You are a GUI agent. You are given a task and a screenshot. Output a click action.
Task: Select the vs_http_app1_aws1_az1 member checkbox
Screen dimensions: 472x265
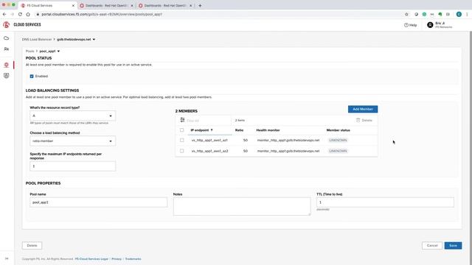click(181, 140)
